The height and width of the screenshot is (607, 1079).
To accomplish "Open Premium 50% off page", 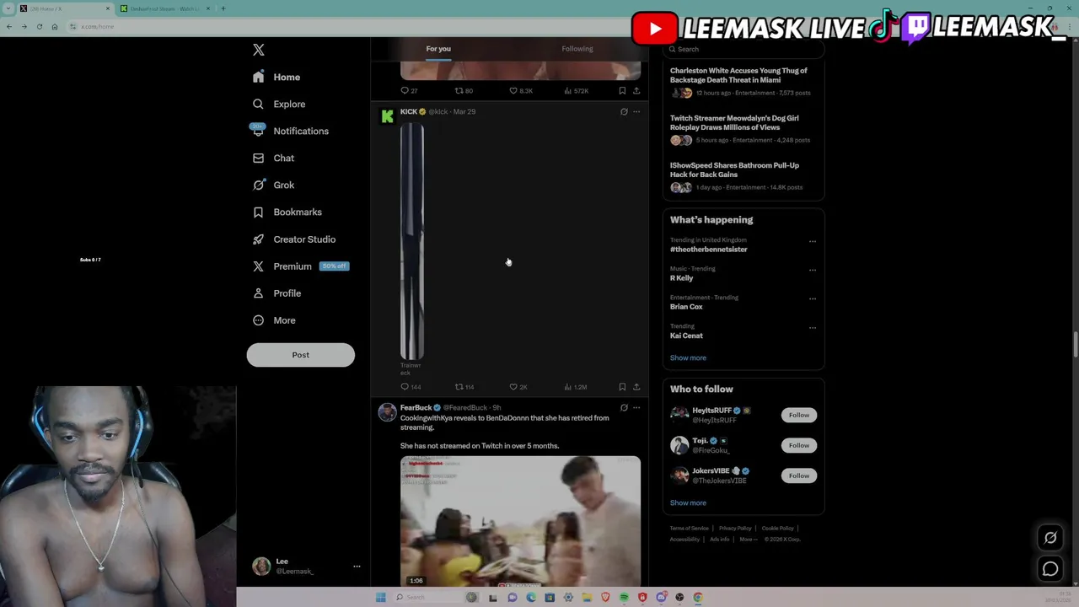I will pyautogui.click(x=300, y=266).
